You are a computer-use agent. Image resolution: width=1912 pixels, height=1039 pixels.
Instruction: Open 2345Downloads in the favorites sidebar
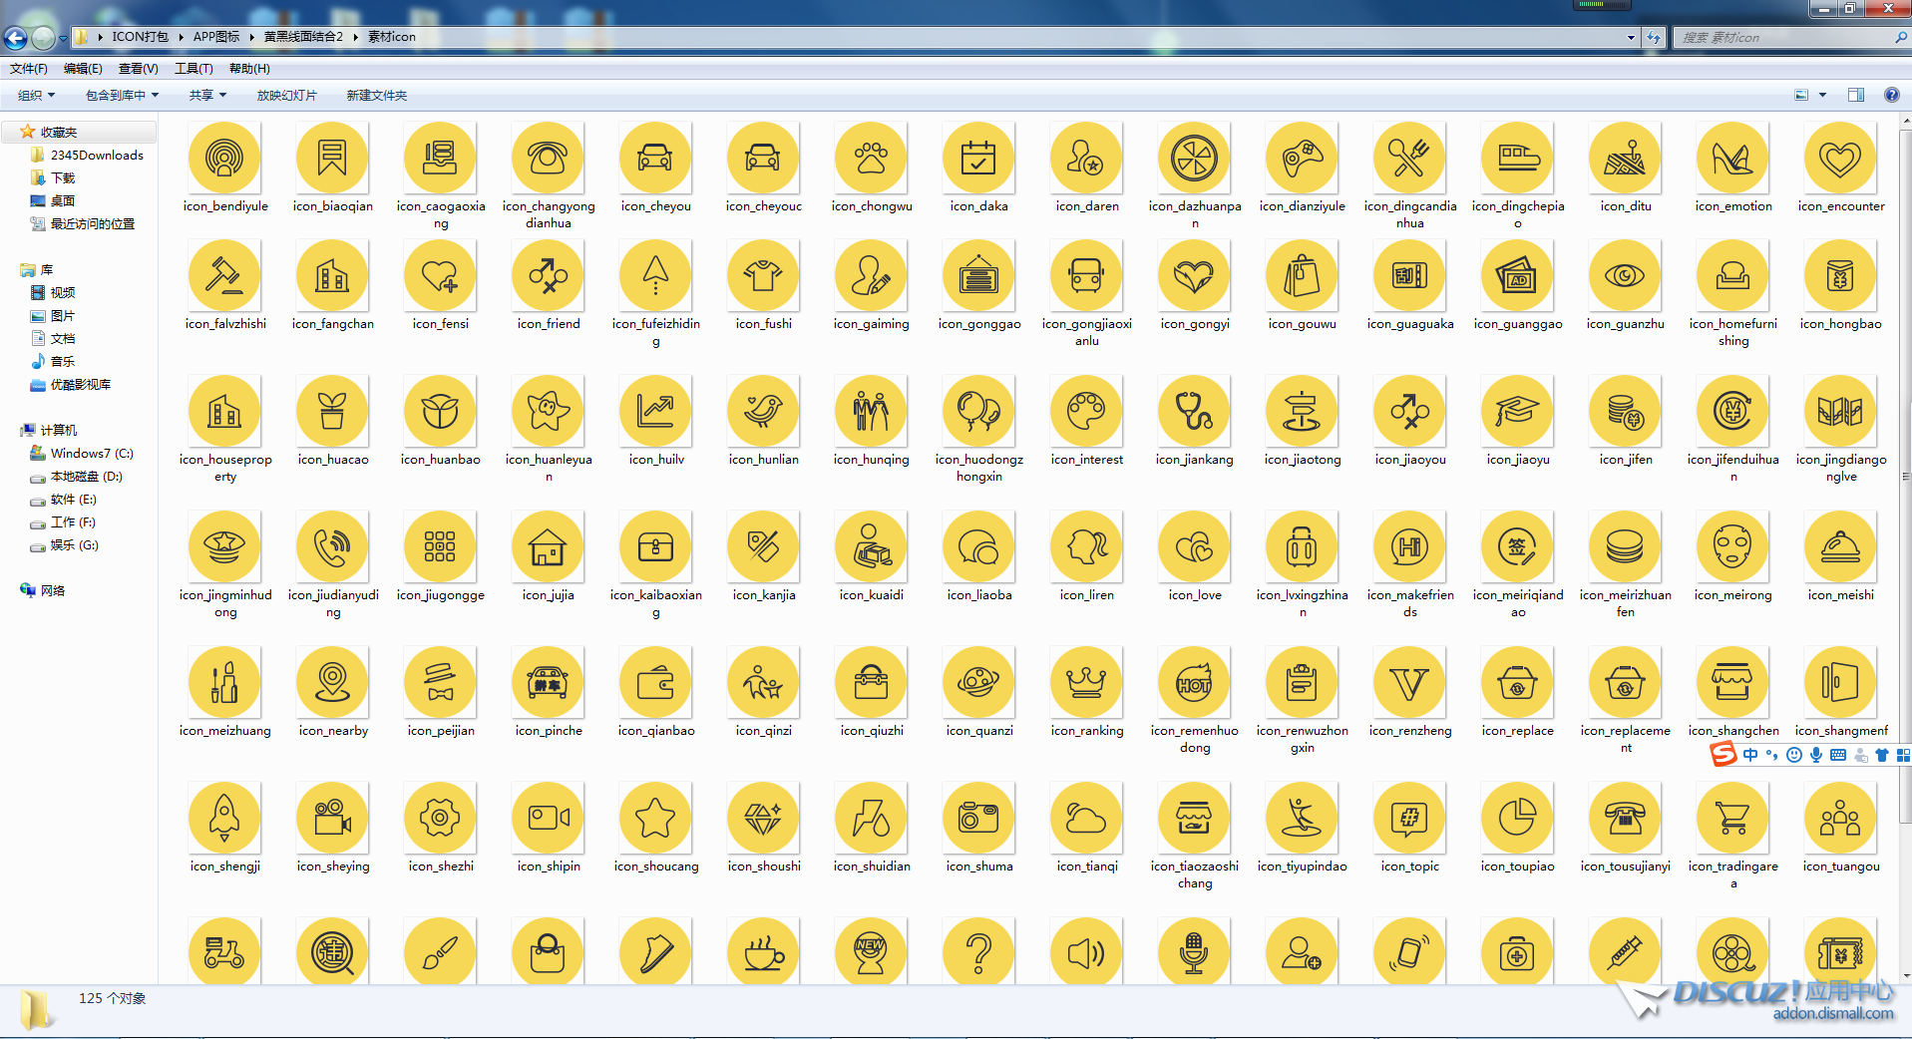pyautogui.click(x=97, y=156)
